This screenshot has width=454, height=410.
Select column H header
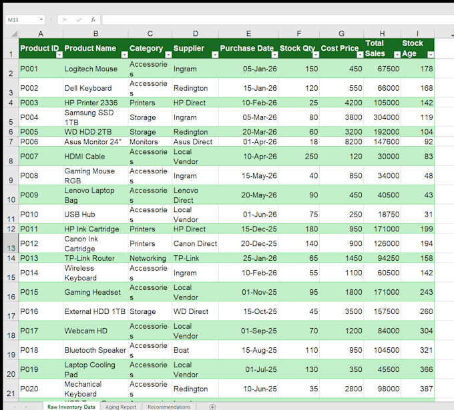382,34
